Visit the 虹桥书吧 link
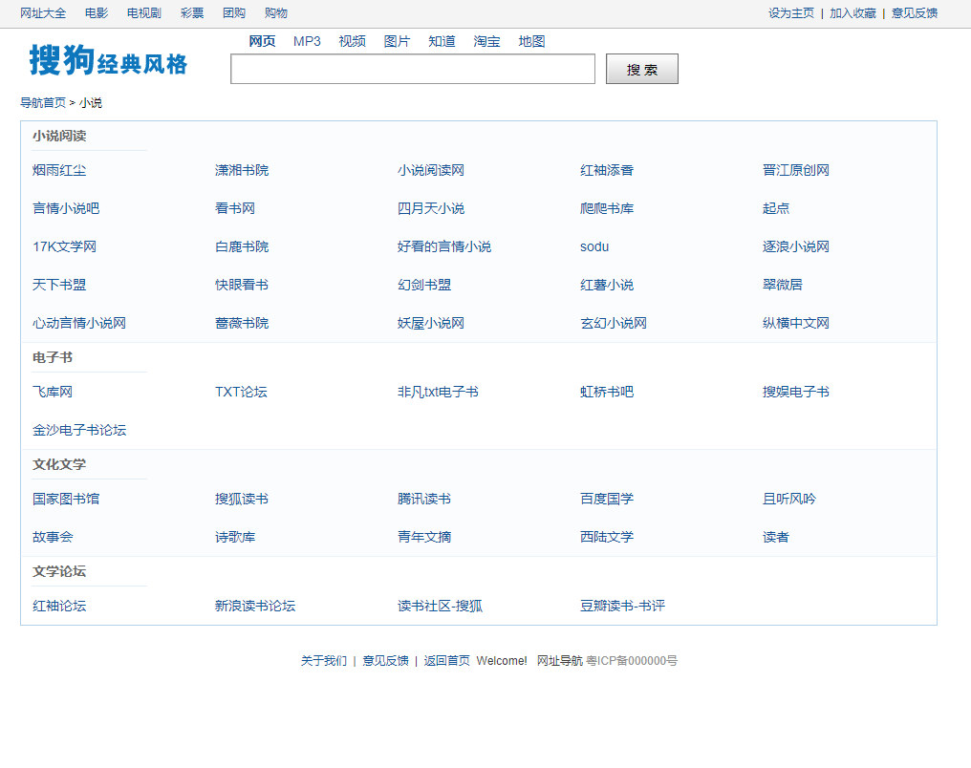The width and height of the screenshot is (971, 768). pyautogui.click(x=607, y=392)
